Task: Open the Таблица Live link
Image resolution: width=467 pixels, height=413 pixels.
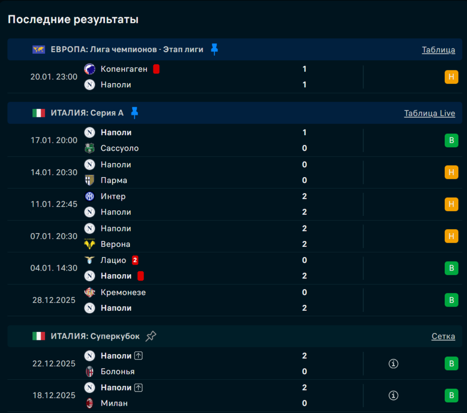Action: [429, 113]
